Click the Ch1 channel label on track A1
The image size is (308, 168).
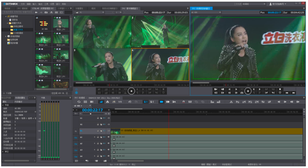point(76,138)
